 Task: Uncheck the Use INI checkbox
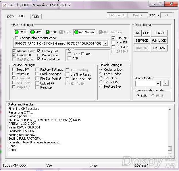point(113,38)
